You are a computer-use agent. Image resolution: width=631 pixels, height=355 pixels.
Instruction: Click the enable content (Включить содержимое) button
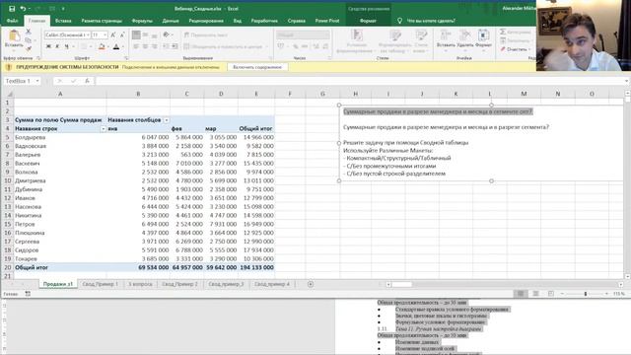coord(257,67)
